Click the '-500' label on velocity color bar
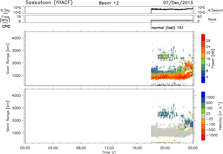Screen dimensions: 223x154 pos(211,130)
